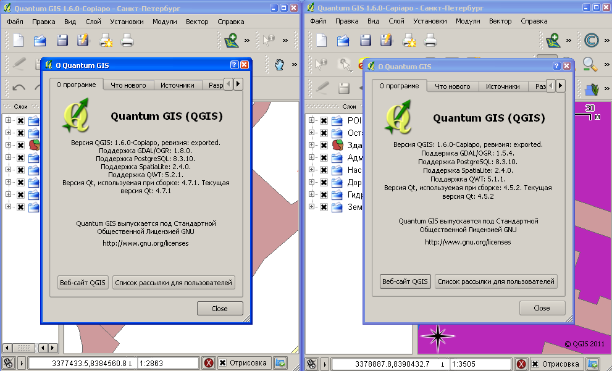Click CRS status icon in left window
This screenshot has height=371, width=612.
tap(280, 363)
